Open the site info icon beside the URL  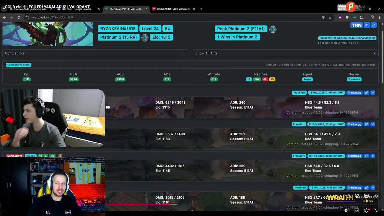click(27, 17)
